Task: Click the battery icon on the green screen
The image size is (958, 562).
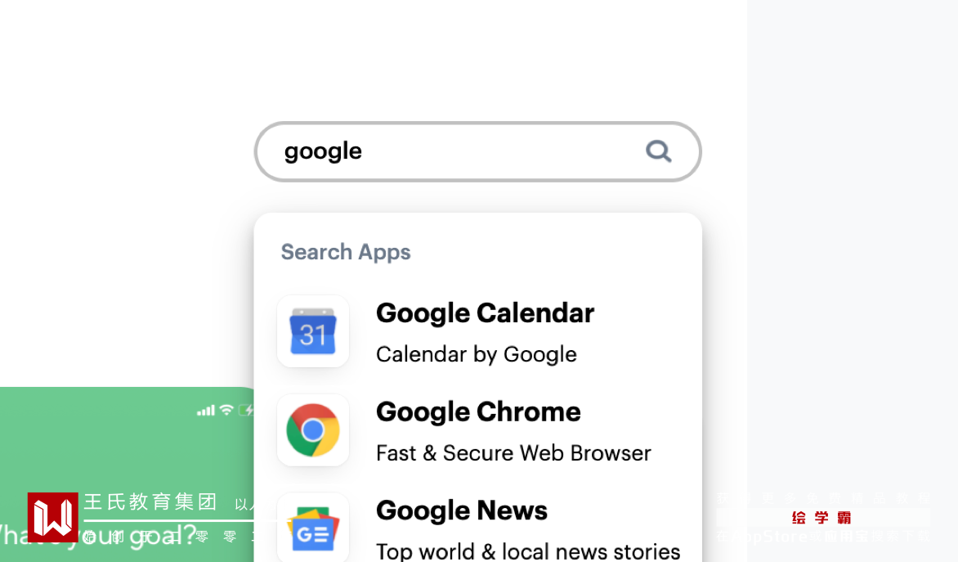Action: (x=246, y=410)
